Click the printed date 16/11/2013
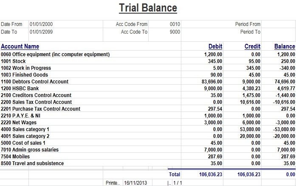Screen dimensions: 296x186 [x=134, y=183]
